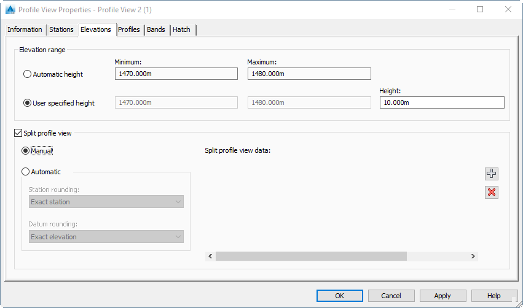Click the 'Split profile view data:' label
The width and height of the screenshot is (523, 308).
pos(237,150)
